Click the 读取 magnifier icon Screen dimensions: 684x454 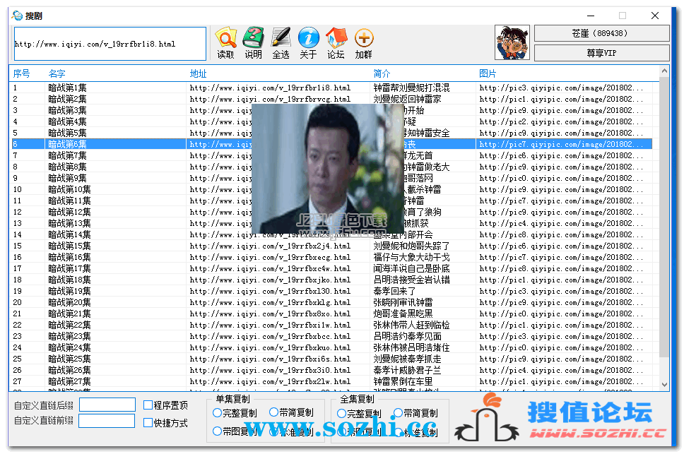(225, 38)
